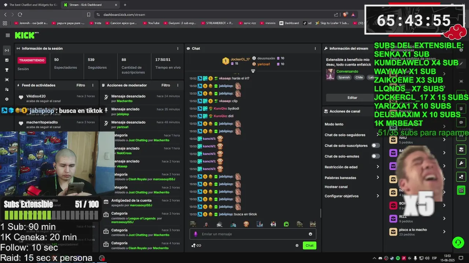
Task: Open the trophy icon in left sidebar
Action: [7, 70]
